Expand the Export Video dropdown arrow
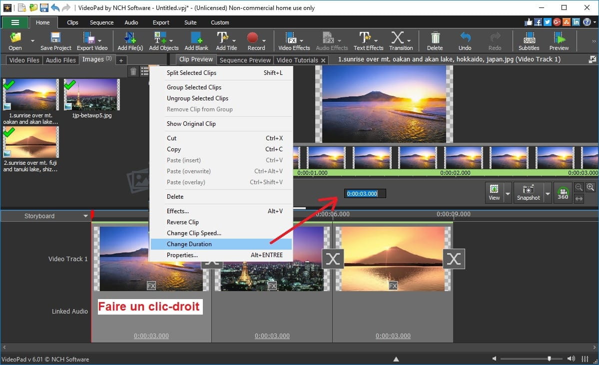Image resolution: width=599 pixels, height=365 pixels. pos(100,41)
